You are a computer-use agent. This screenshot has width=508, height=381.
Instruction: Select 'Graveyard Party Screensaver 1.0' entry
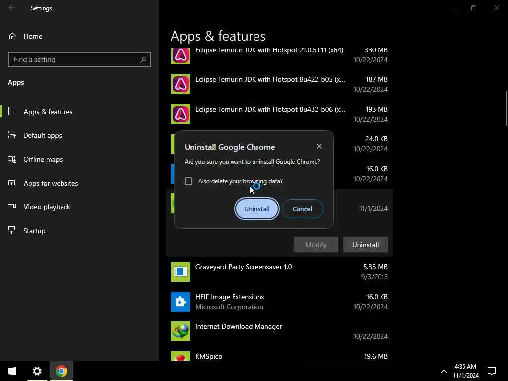tap(279, 272)
